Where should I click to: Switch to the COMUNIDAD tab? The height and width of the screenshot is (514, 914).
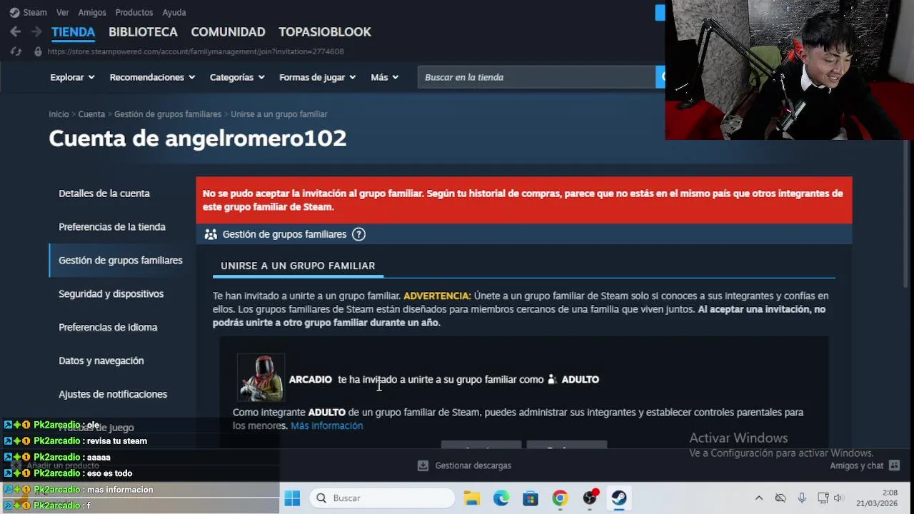point(228,32)
